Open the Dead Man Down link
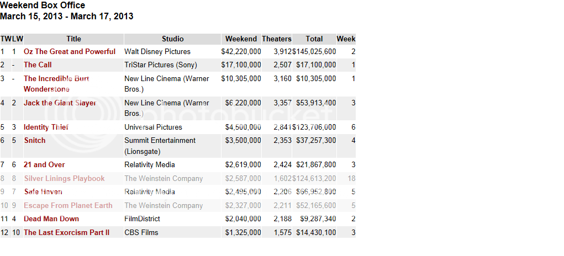Viewport: 564px width, 256px height. coord(51,219)
